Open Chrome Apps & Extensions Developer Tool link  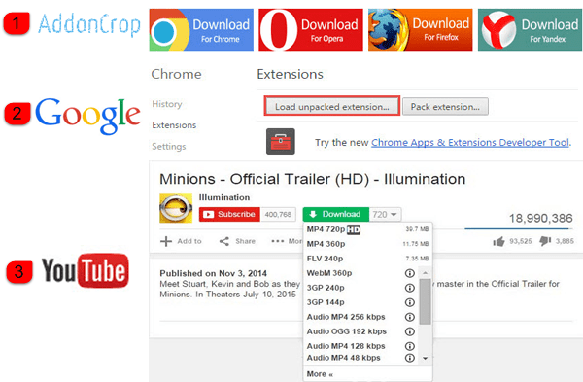pyautogui.click(x=470, y=143)
